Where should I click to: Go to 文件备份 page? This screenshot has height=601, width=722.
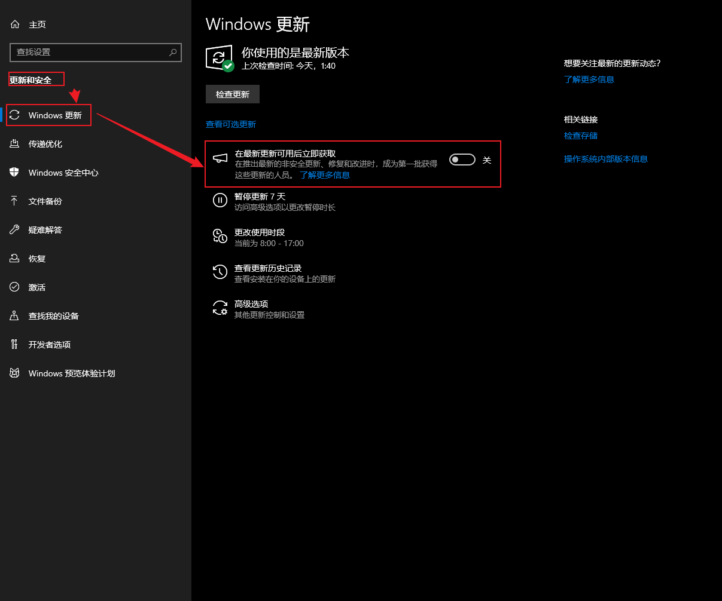click(x=96, y=201)
